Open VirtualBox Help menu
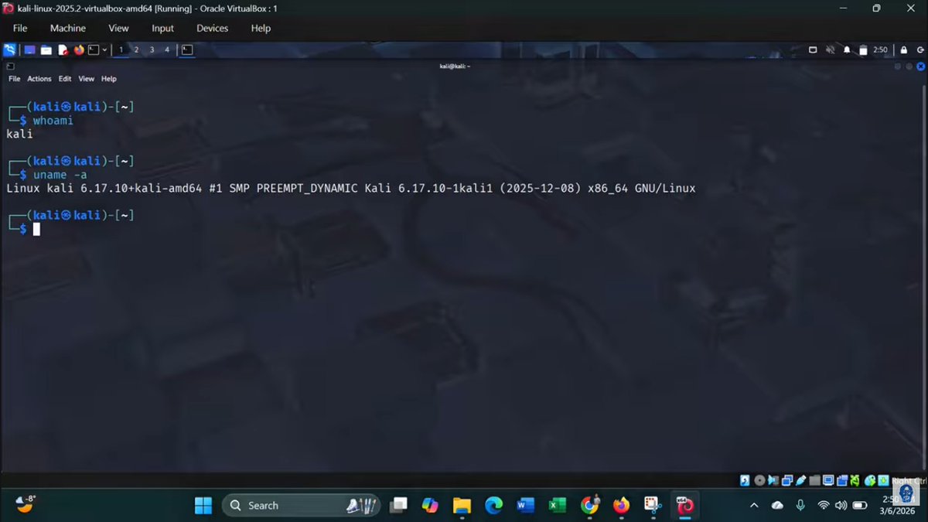 (261, 28)
